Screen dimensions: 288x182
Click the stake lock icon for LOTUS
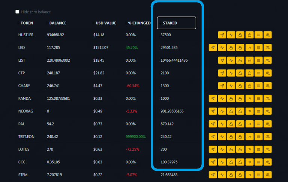click(231, 149)
